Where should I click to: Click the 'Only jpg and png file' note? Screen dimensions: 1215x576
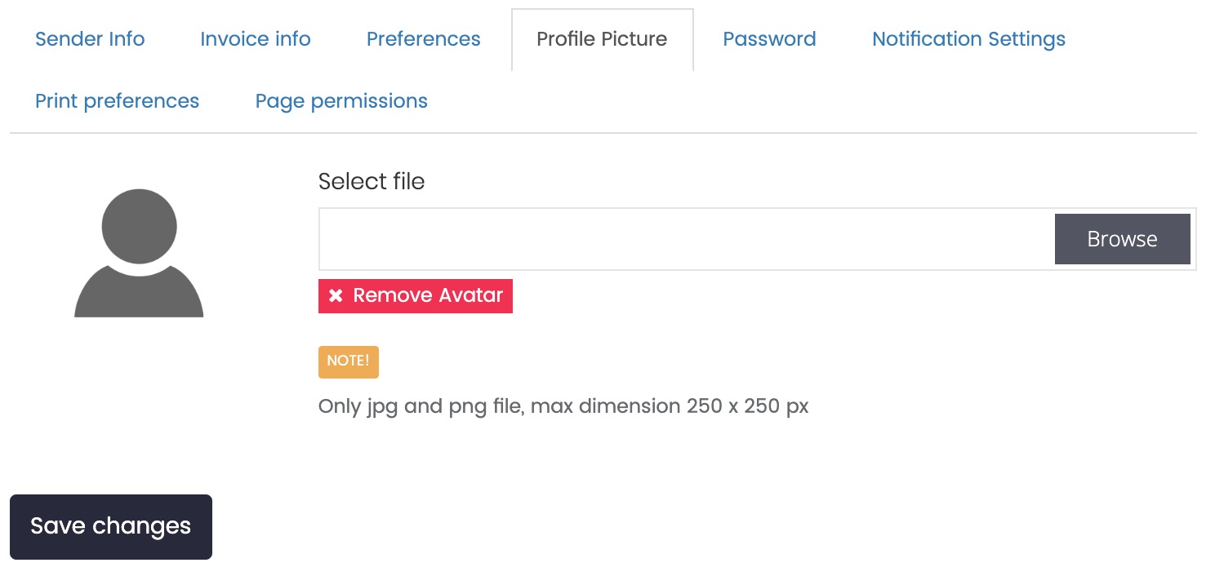tap(563, 406)
